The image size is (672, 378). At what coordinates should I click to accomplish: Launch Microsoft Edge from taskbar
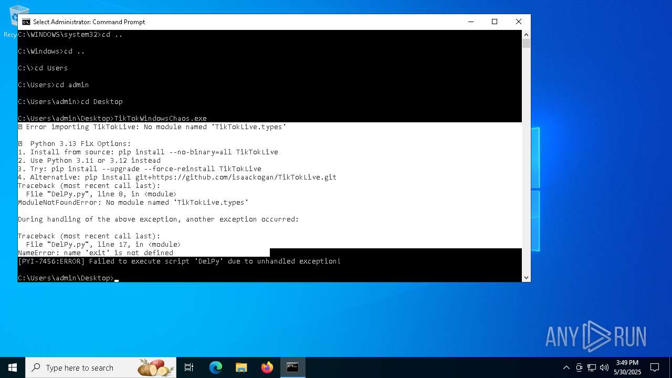point(216,367)
